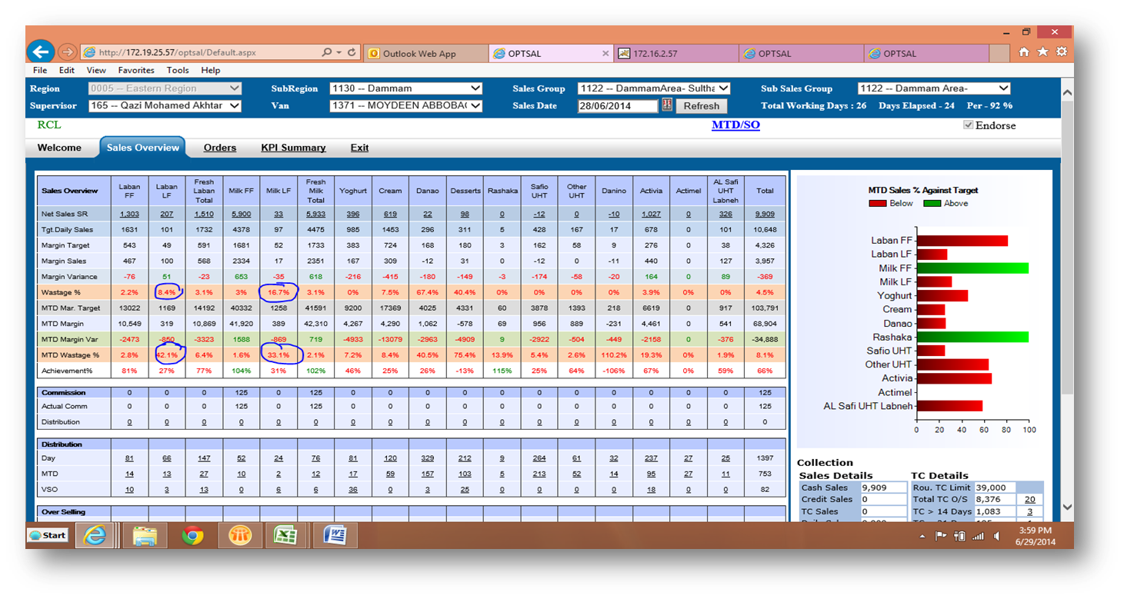Open the Favorites menu
The image size is (1124, 599).
[136, 70]
